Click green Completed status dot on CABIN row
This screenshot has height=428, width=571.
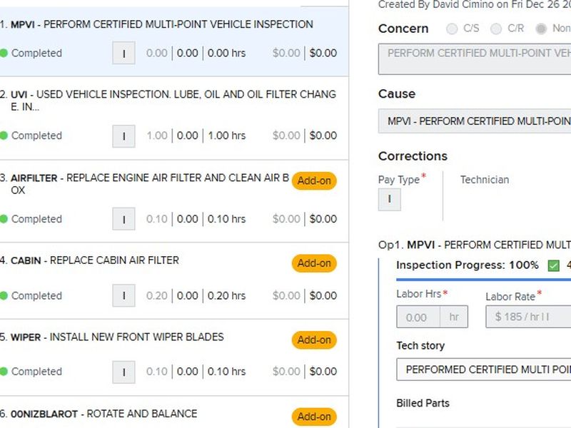(4, 295)
